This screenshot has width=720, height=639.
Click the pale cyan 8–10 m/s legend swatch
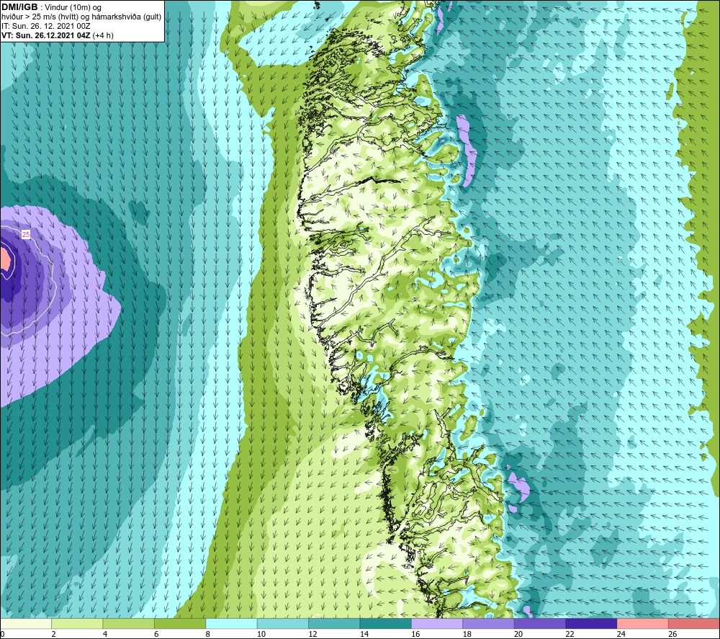click(x=231, y=624)
